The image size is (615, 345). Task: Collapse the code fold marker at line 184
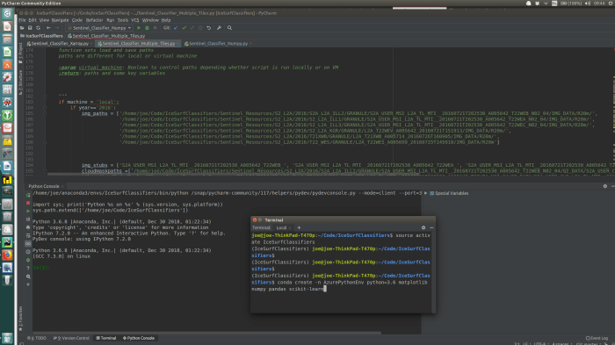pyautogui.click(x=45, y=108)
